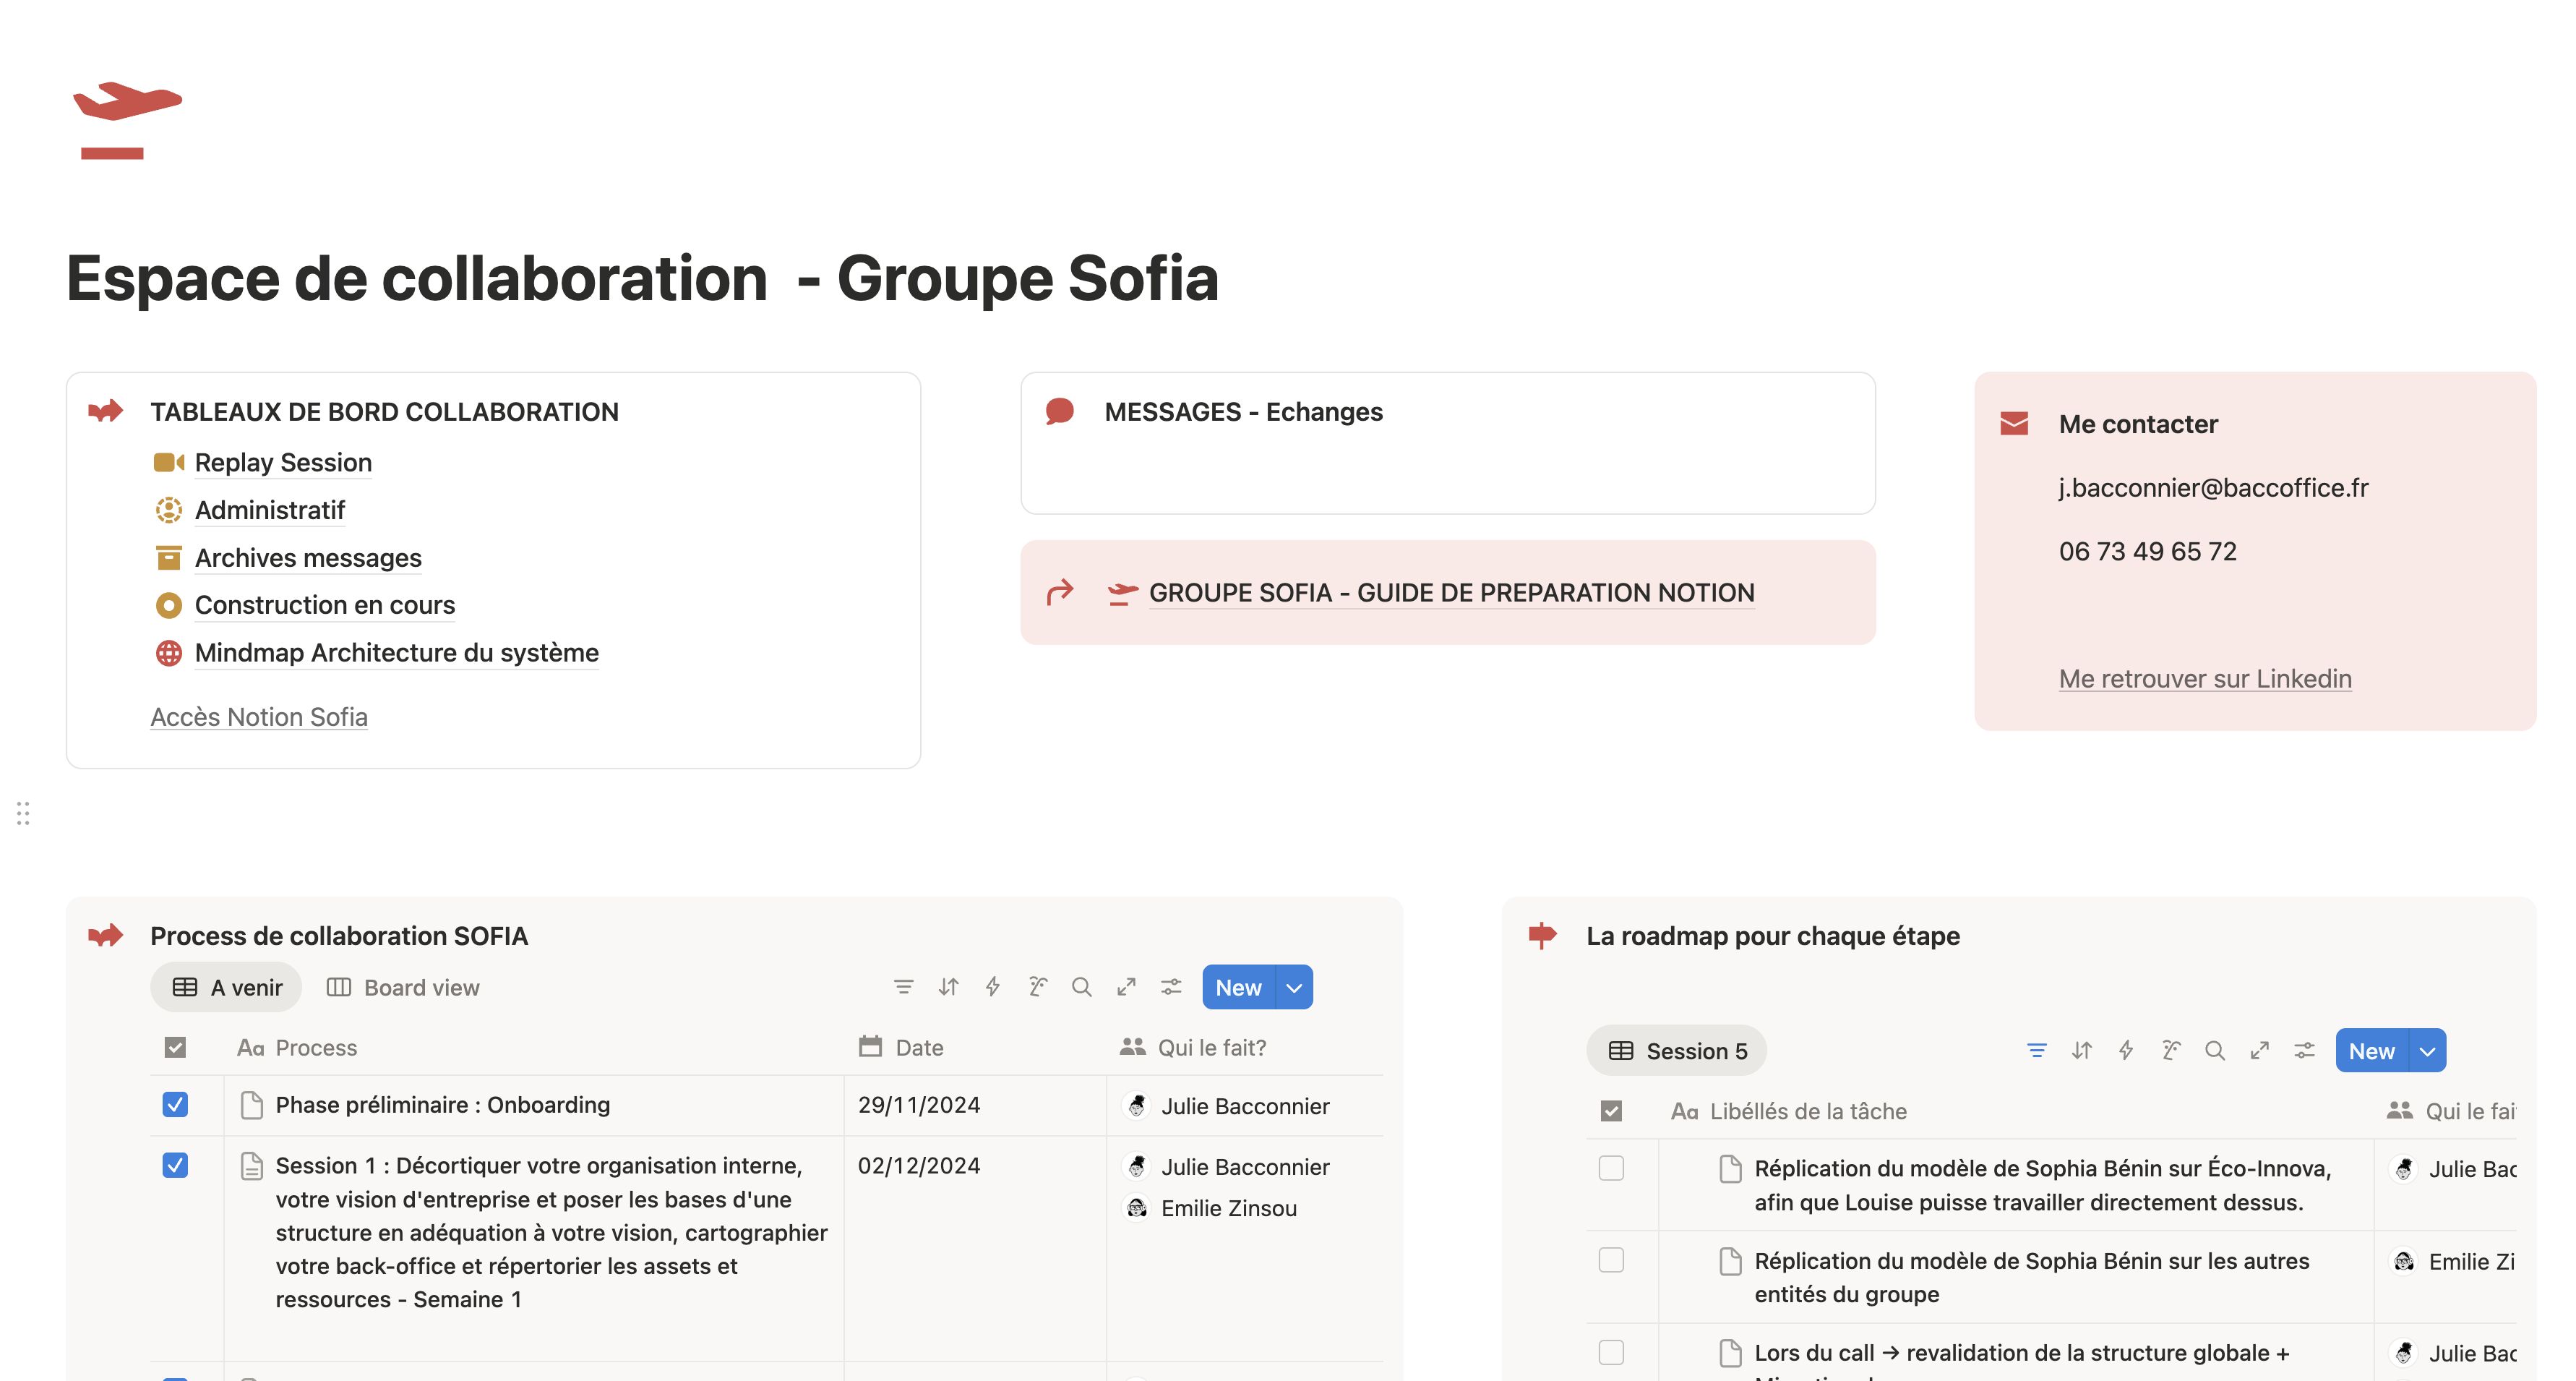Open sort options for La roadmap table

point(2082,1050)
